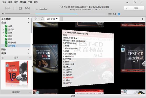Click the music note icon beside 专辑
This screenshot has width=146, height=98.
pyautogui.click(x=6, y=26)
